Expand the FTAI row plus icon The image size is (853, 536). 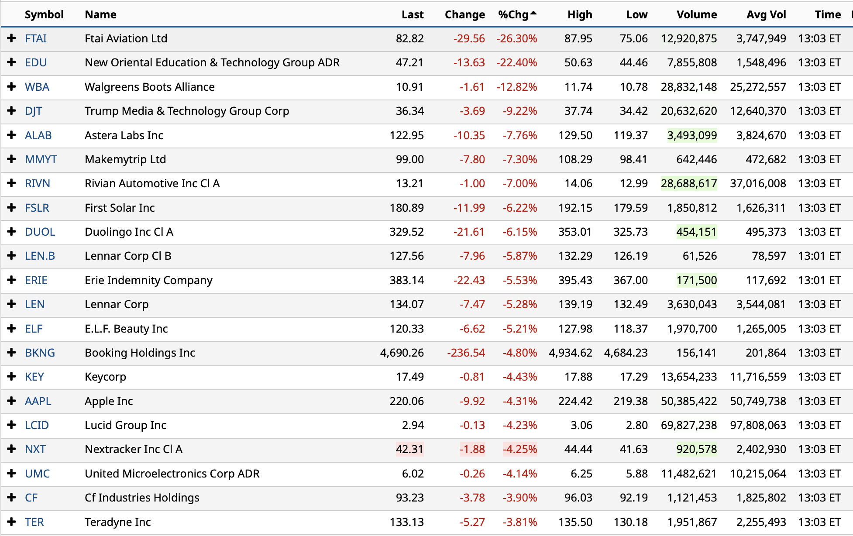click(12, 38)
